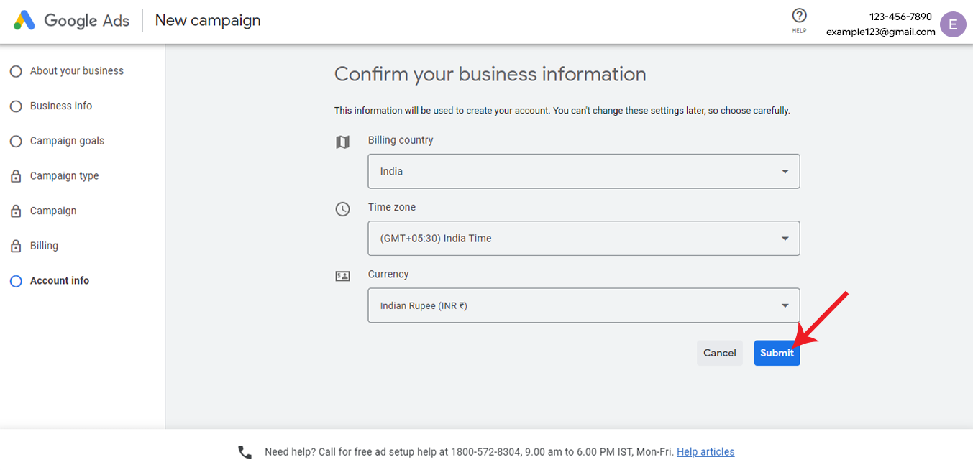Viewport: 973px width, 470px height.
Task: Open the Currency dropdown
Action: pyautogui.click(x=583, y=305)
